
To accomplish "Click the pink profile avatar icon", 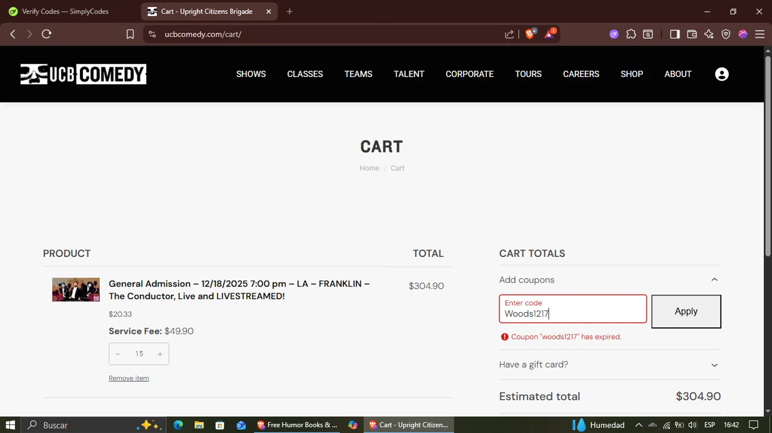I will [x=743, y=34].
